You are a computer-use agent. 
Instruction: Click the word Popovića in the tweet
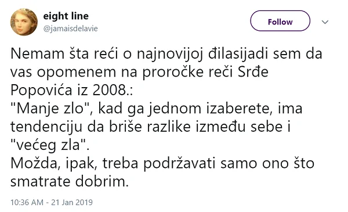41,90
